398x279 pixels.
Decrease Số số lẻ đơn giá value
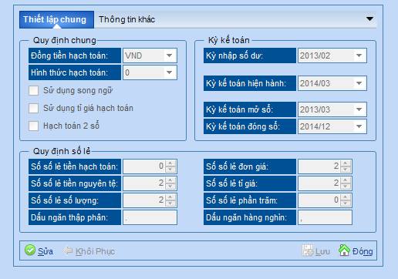(345, 169)
